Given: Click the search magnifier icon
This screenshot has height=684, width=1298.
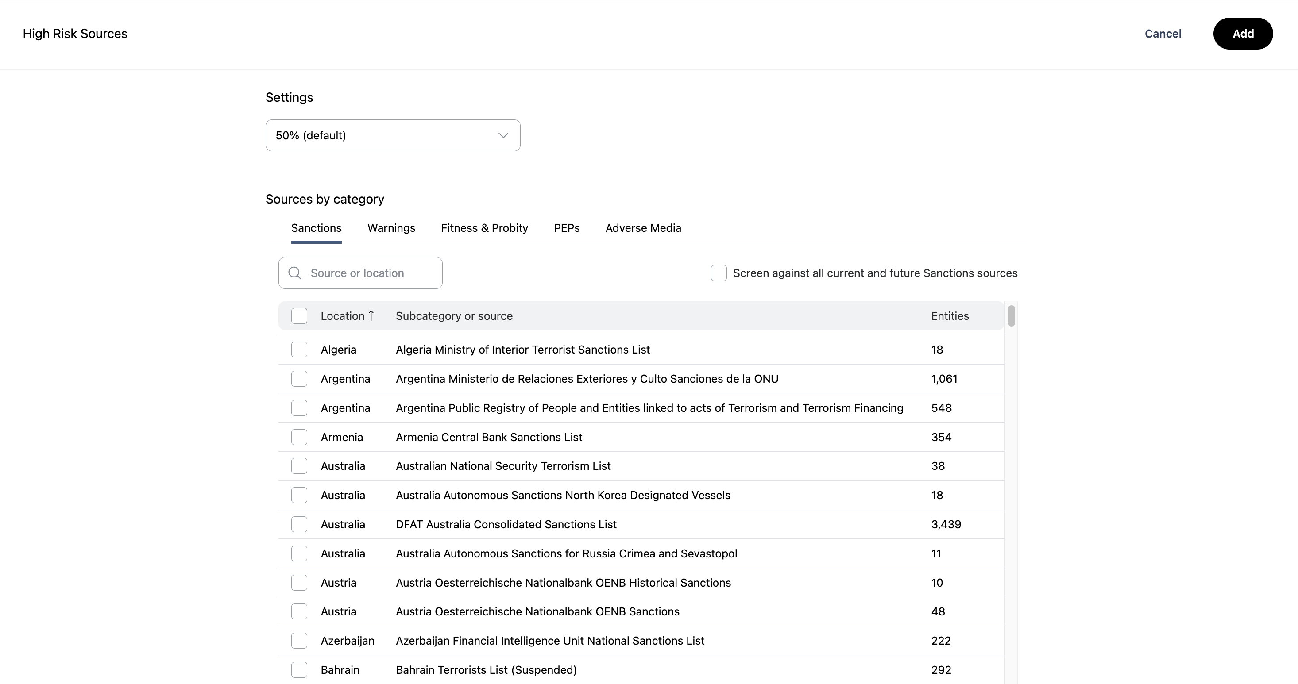Looking at the screenshot, I should tap(295, 273).
